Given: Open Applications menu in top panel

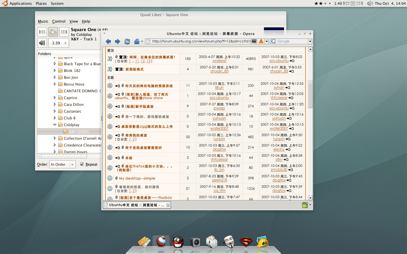Looking at the screenshot, I should click(21, 3).
